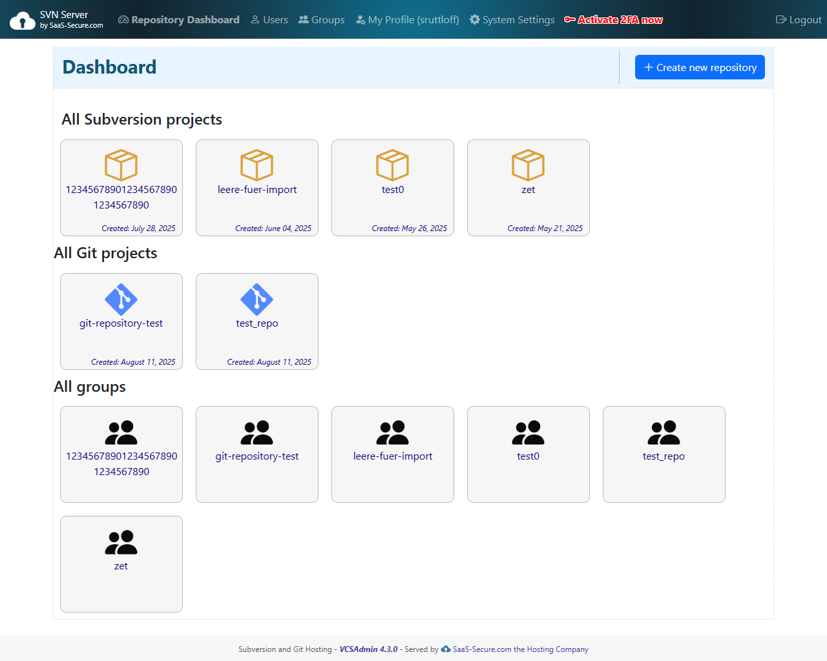
Task: Open System Settings from the navbar
Action: [512, 20]
